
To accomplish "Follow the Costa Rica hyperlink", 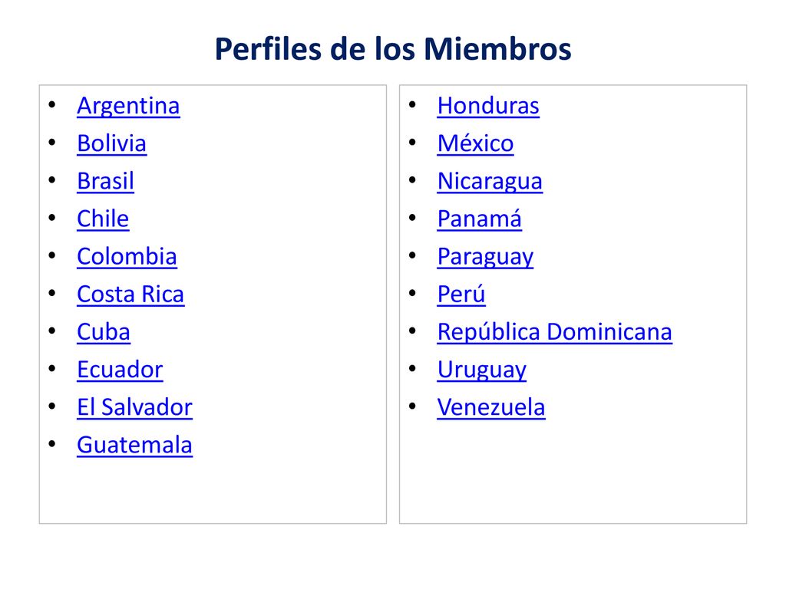I will (x=130, y=294).
